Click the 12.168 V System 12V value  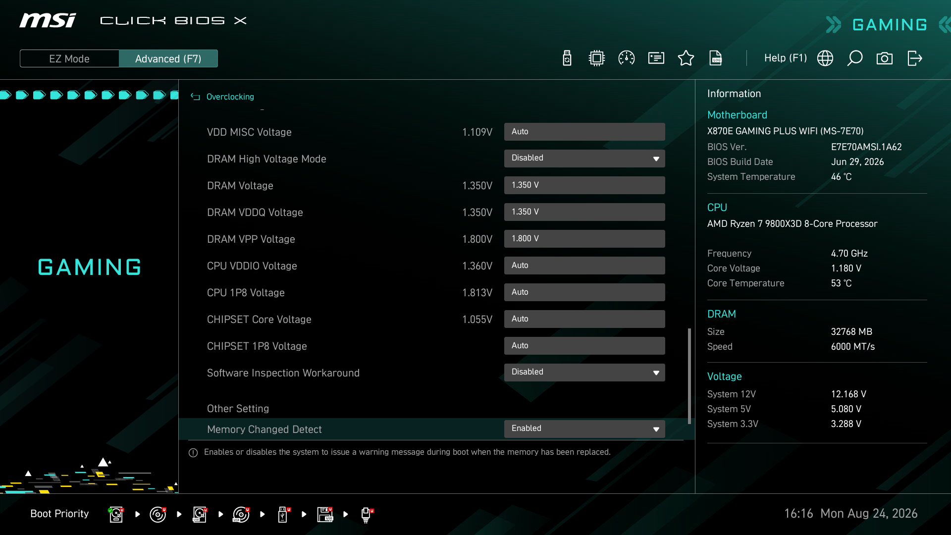pos(848,394)
